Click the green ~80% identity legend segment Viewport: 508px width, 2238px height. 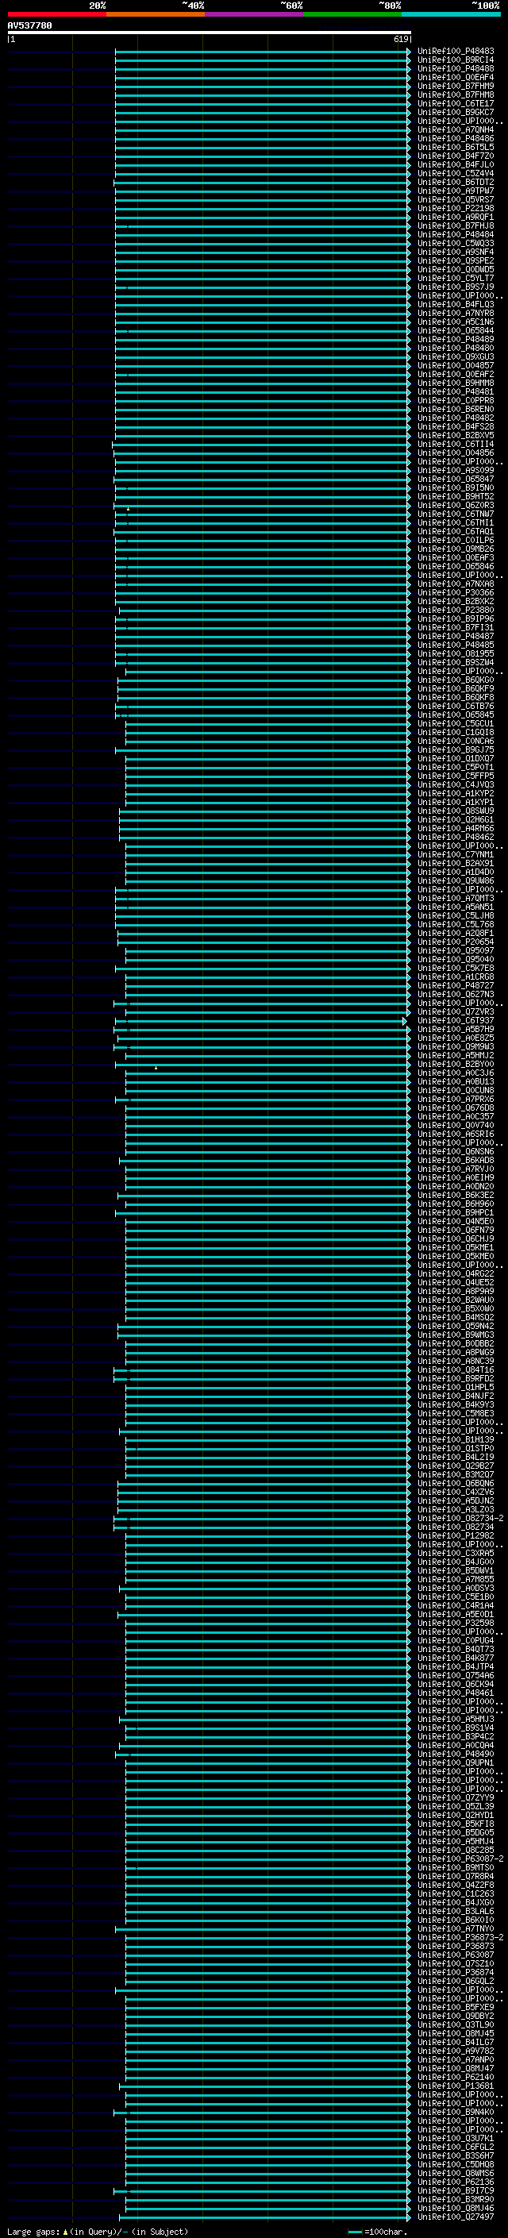pos(352,14)
